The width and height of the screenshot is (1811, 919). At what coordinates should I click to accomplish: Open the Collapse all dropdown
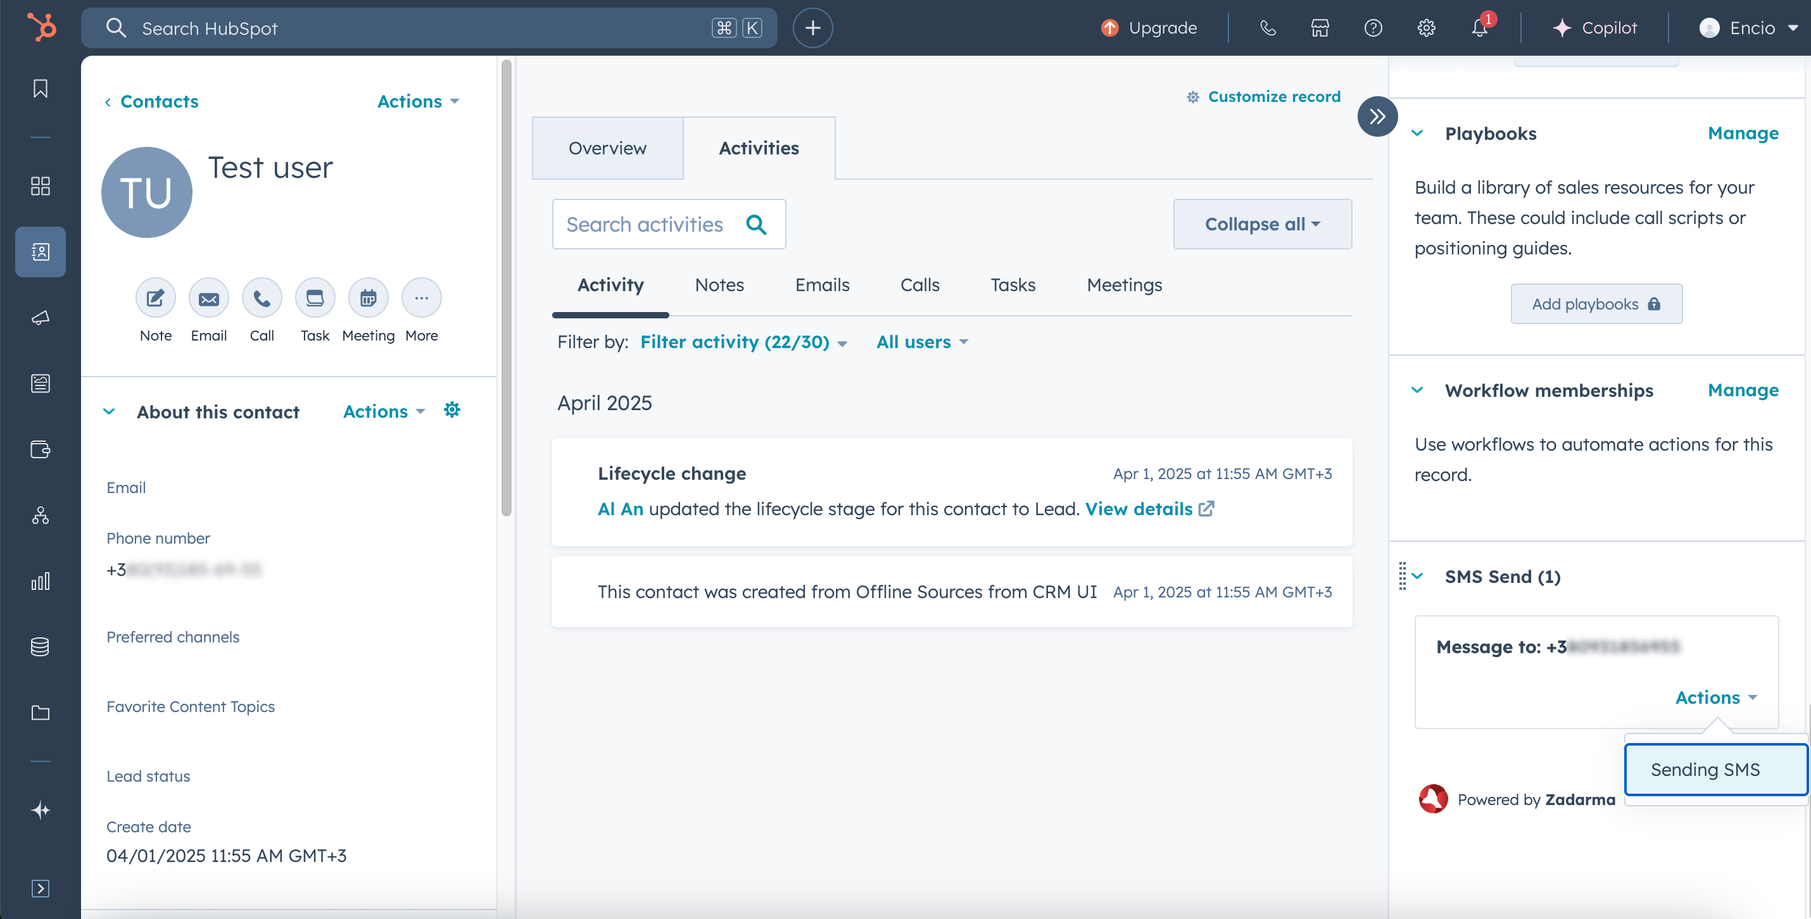(1262, 224)
